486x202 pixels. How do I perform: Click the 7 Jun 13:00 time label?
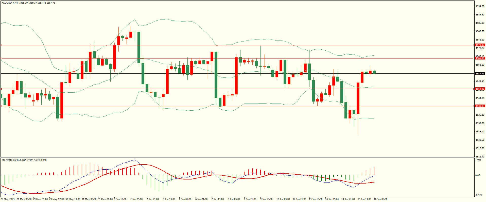pos(218,199)
